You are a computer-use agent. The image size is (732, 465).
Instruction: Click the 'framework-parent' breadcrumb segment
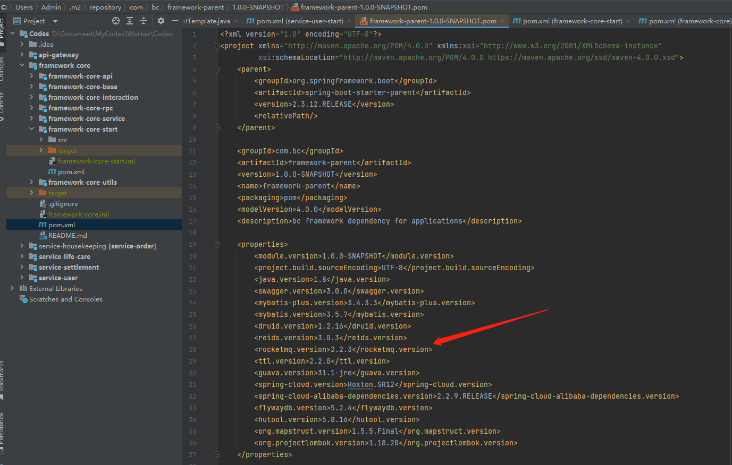(196, 7)
